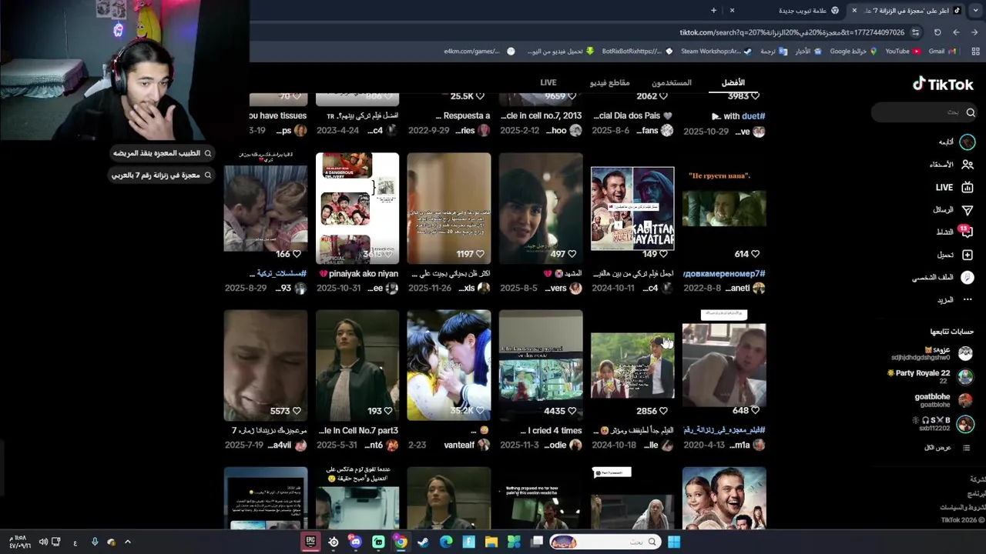Switch to the الأفضل (Top) tab

pyautogui.click(x=733, y=82)
